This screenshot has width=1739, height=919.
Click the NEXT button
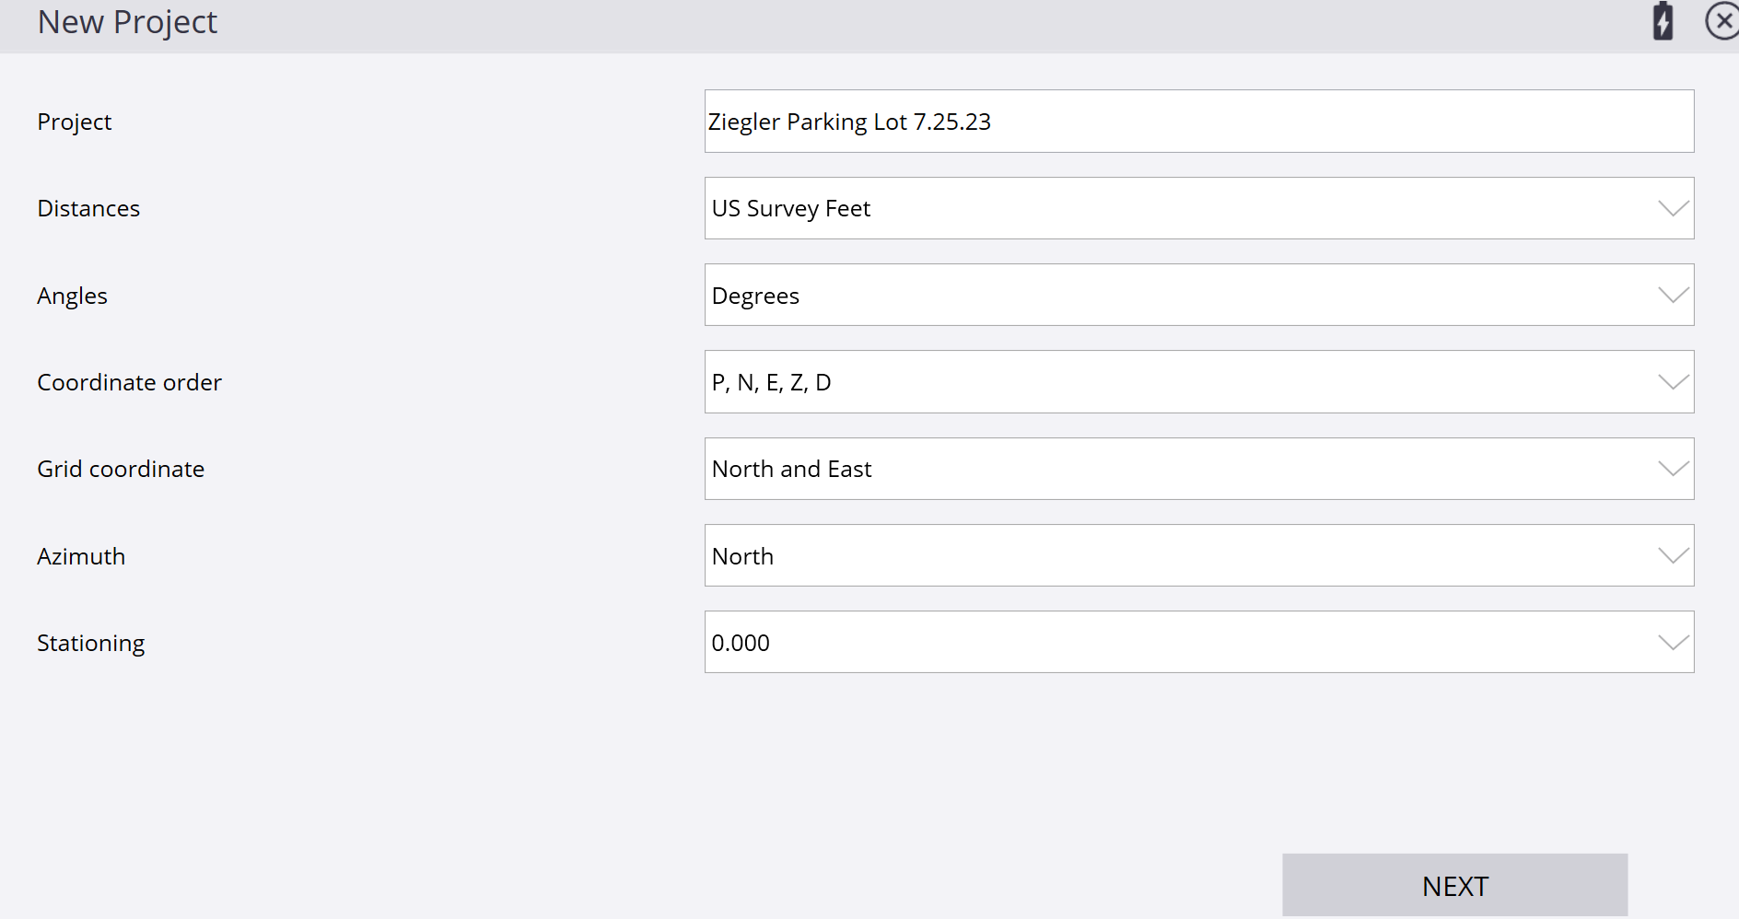[1455, 886]
